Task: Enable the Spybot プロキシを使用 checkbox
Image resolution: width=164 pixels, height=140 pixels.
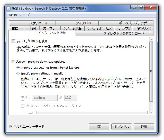Action: pyautogui.click(x=13, y=41)
